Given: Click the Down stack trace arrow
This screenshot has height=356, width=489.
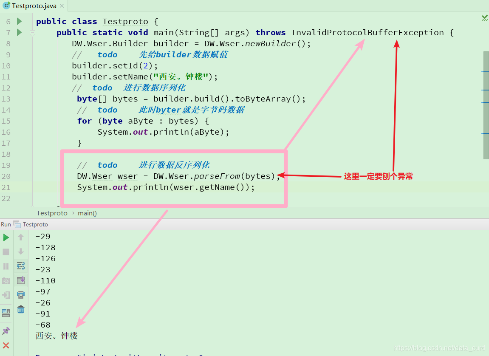Looking at the screenshot, I should 21,251.
